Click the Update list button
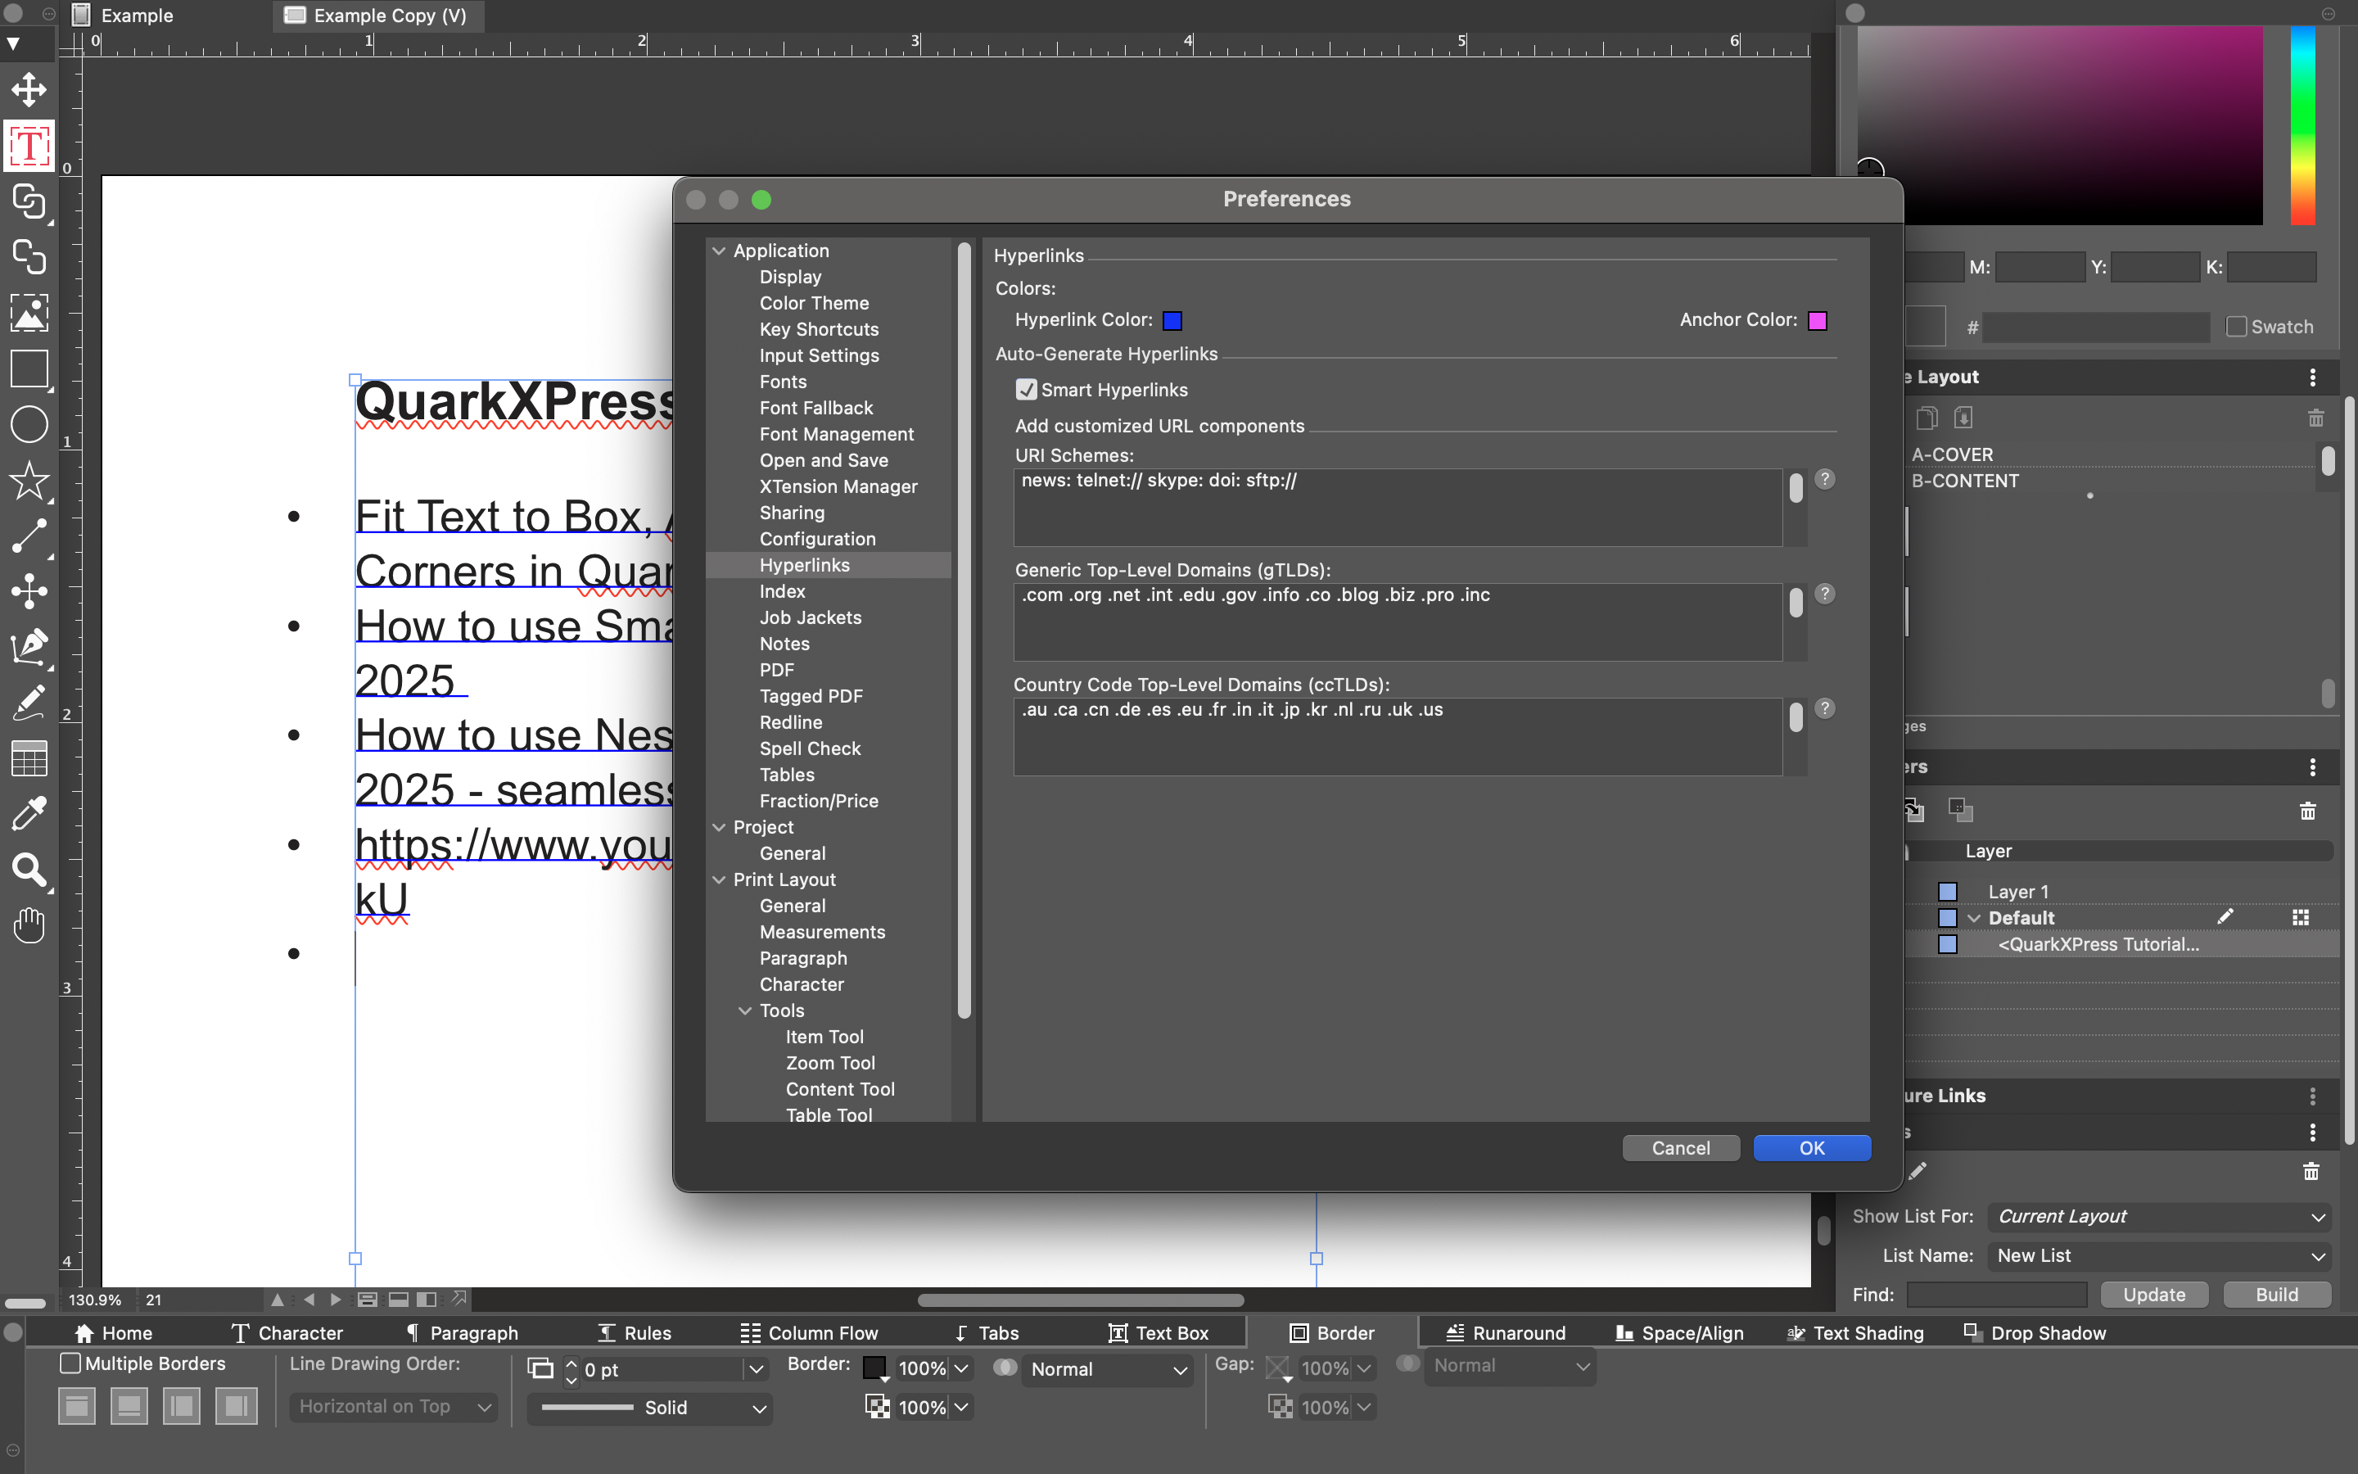 2153,1295
